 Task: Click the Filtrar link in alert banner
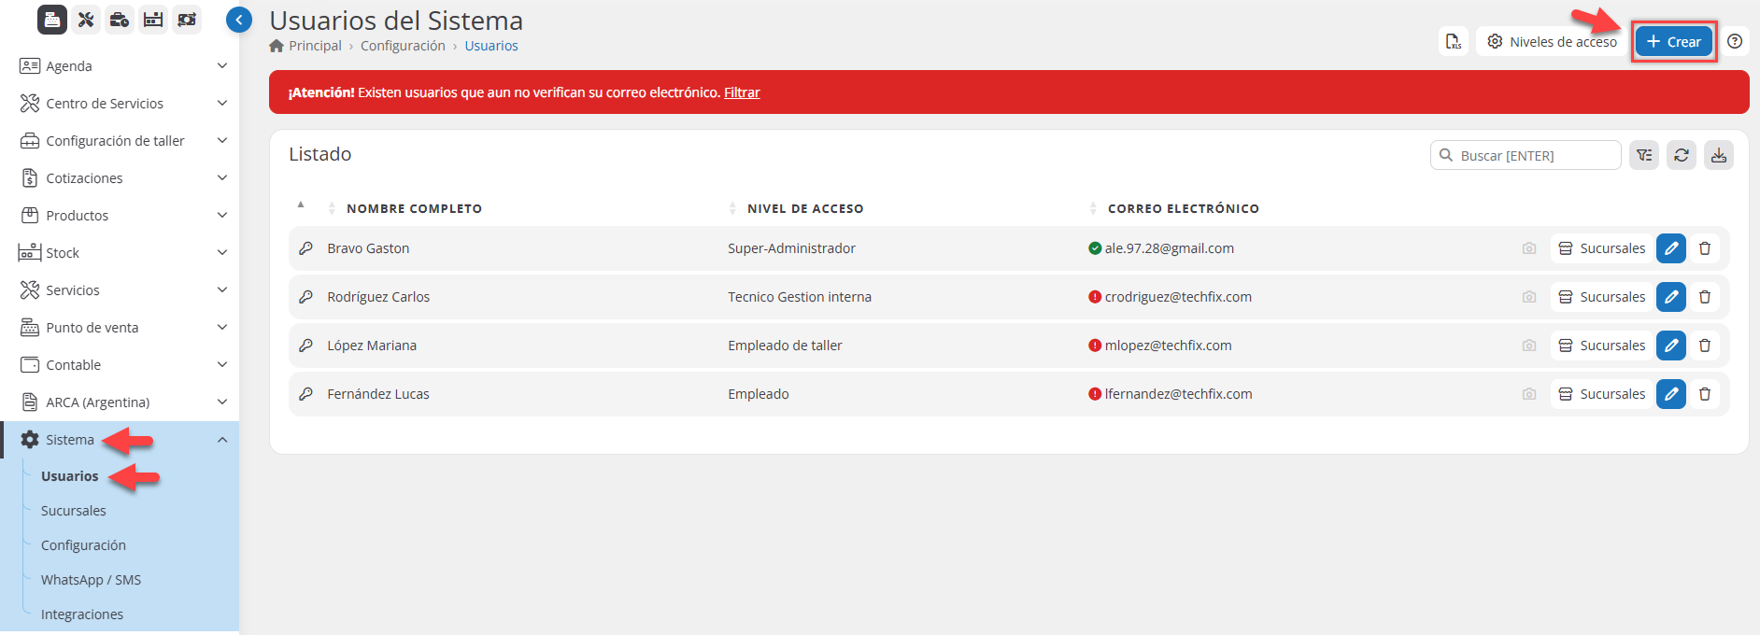(x=742, y=92)
